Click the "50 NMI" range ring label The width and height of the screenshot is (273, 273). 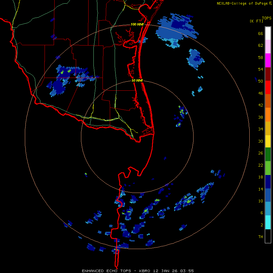137,80
